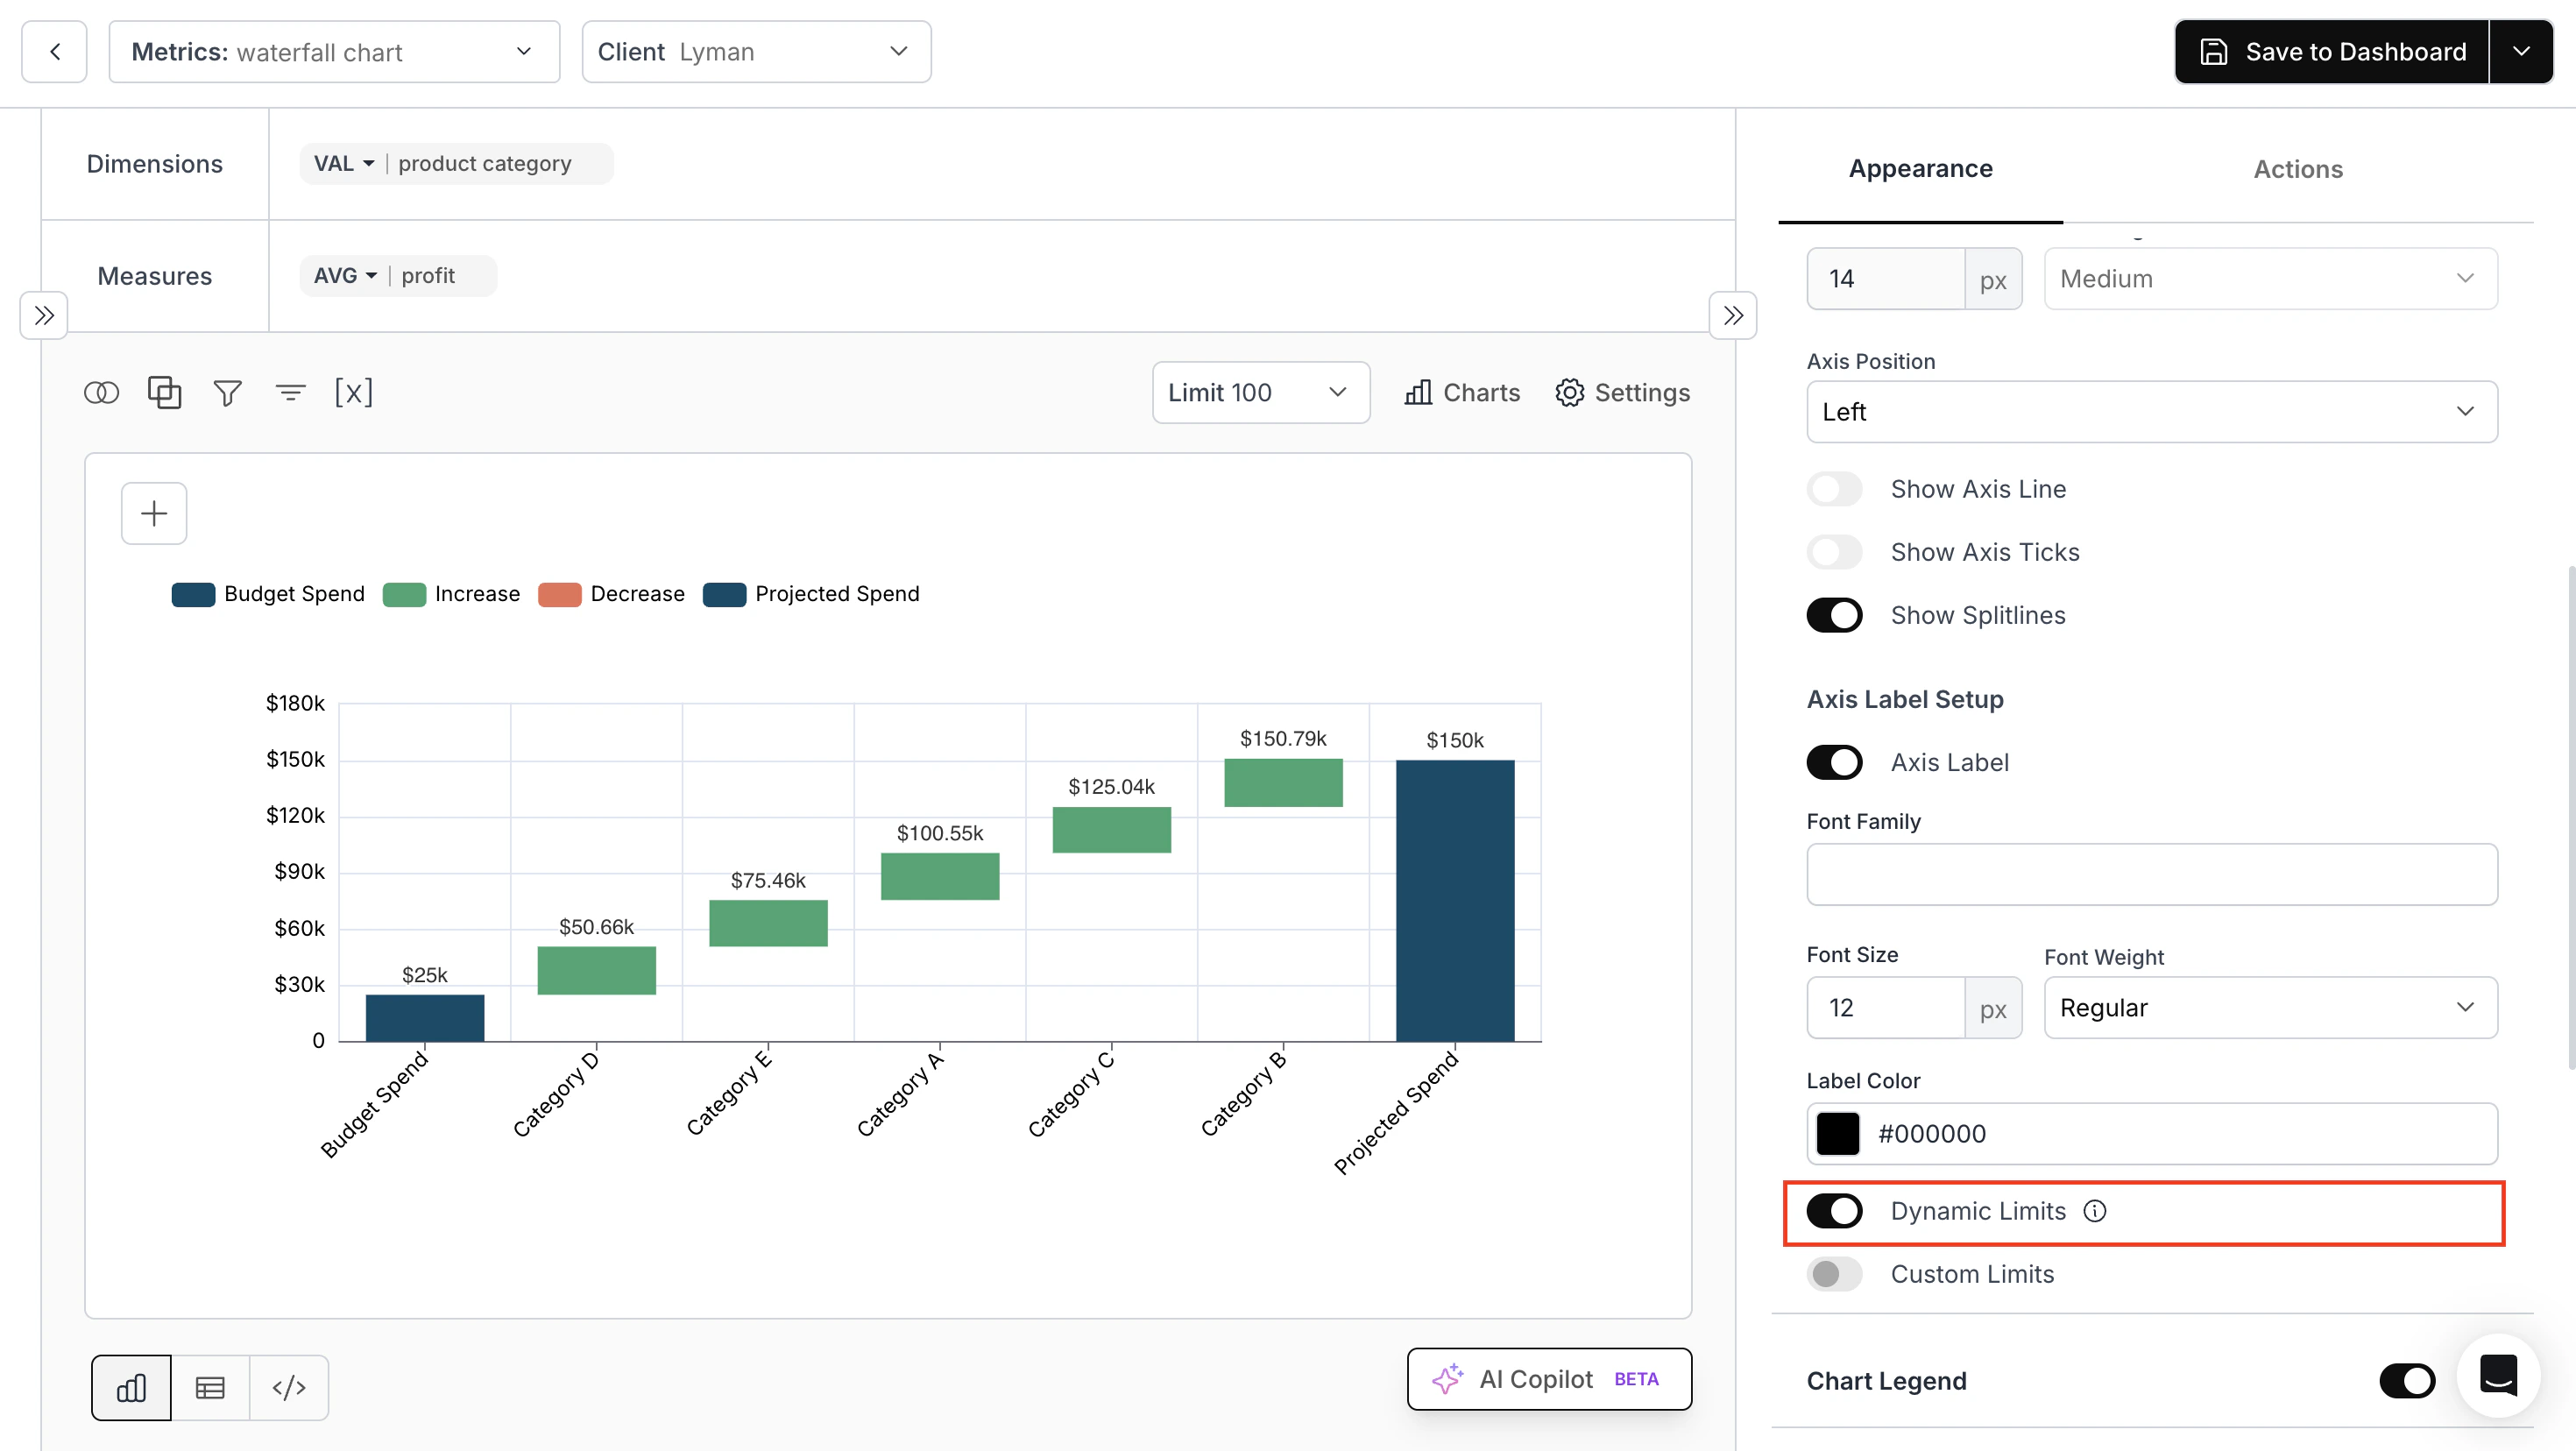Open AI Copilot

[1548, 1379]
